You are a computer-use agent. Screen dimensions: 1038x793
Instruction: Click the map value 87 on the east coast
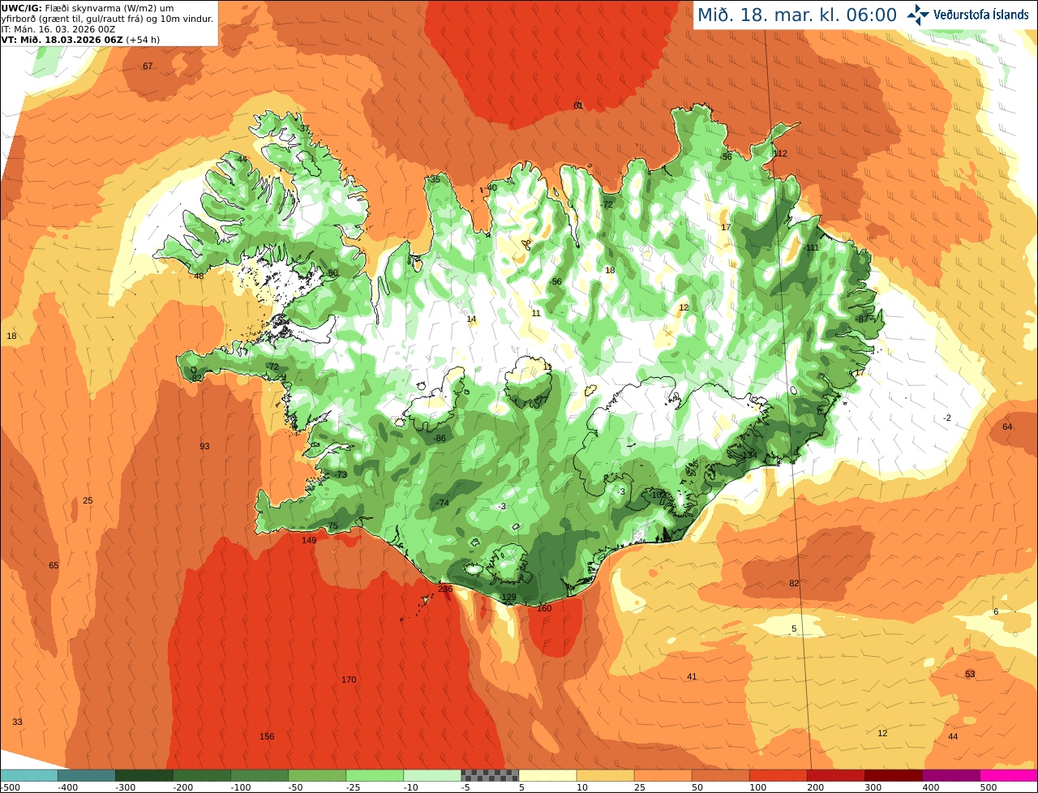pos(862,319)
